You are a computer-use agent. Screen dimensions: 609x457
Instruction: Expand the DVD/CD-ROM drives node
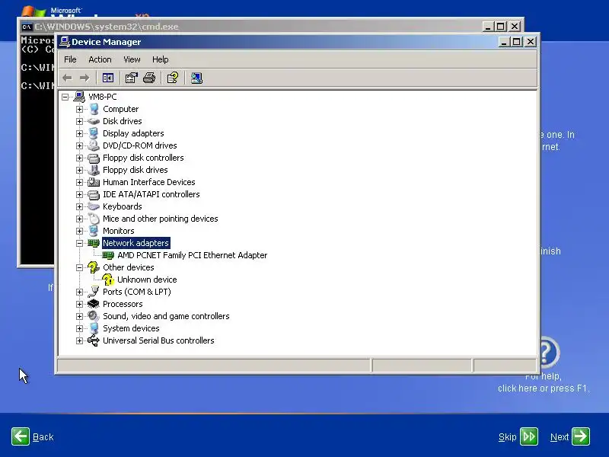[79, 145]
